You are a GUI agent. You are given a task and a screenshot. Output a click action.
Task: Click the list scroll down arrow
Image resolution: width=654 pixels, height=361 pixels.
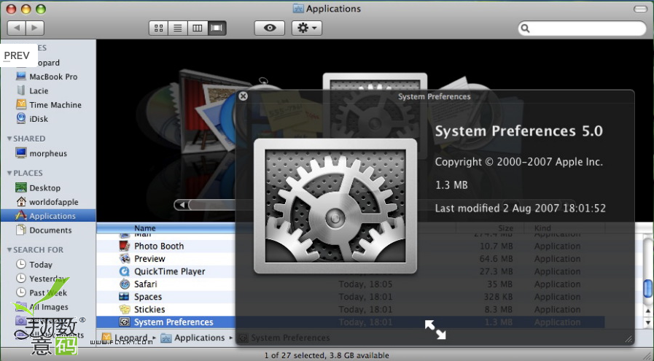click(647, 322)
